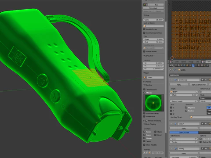
Task: Toggle the Render Border checkbox
Action: [144, 51]
